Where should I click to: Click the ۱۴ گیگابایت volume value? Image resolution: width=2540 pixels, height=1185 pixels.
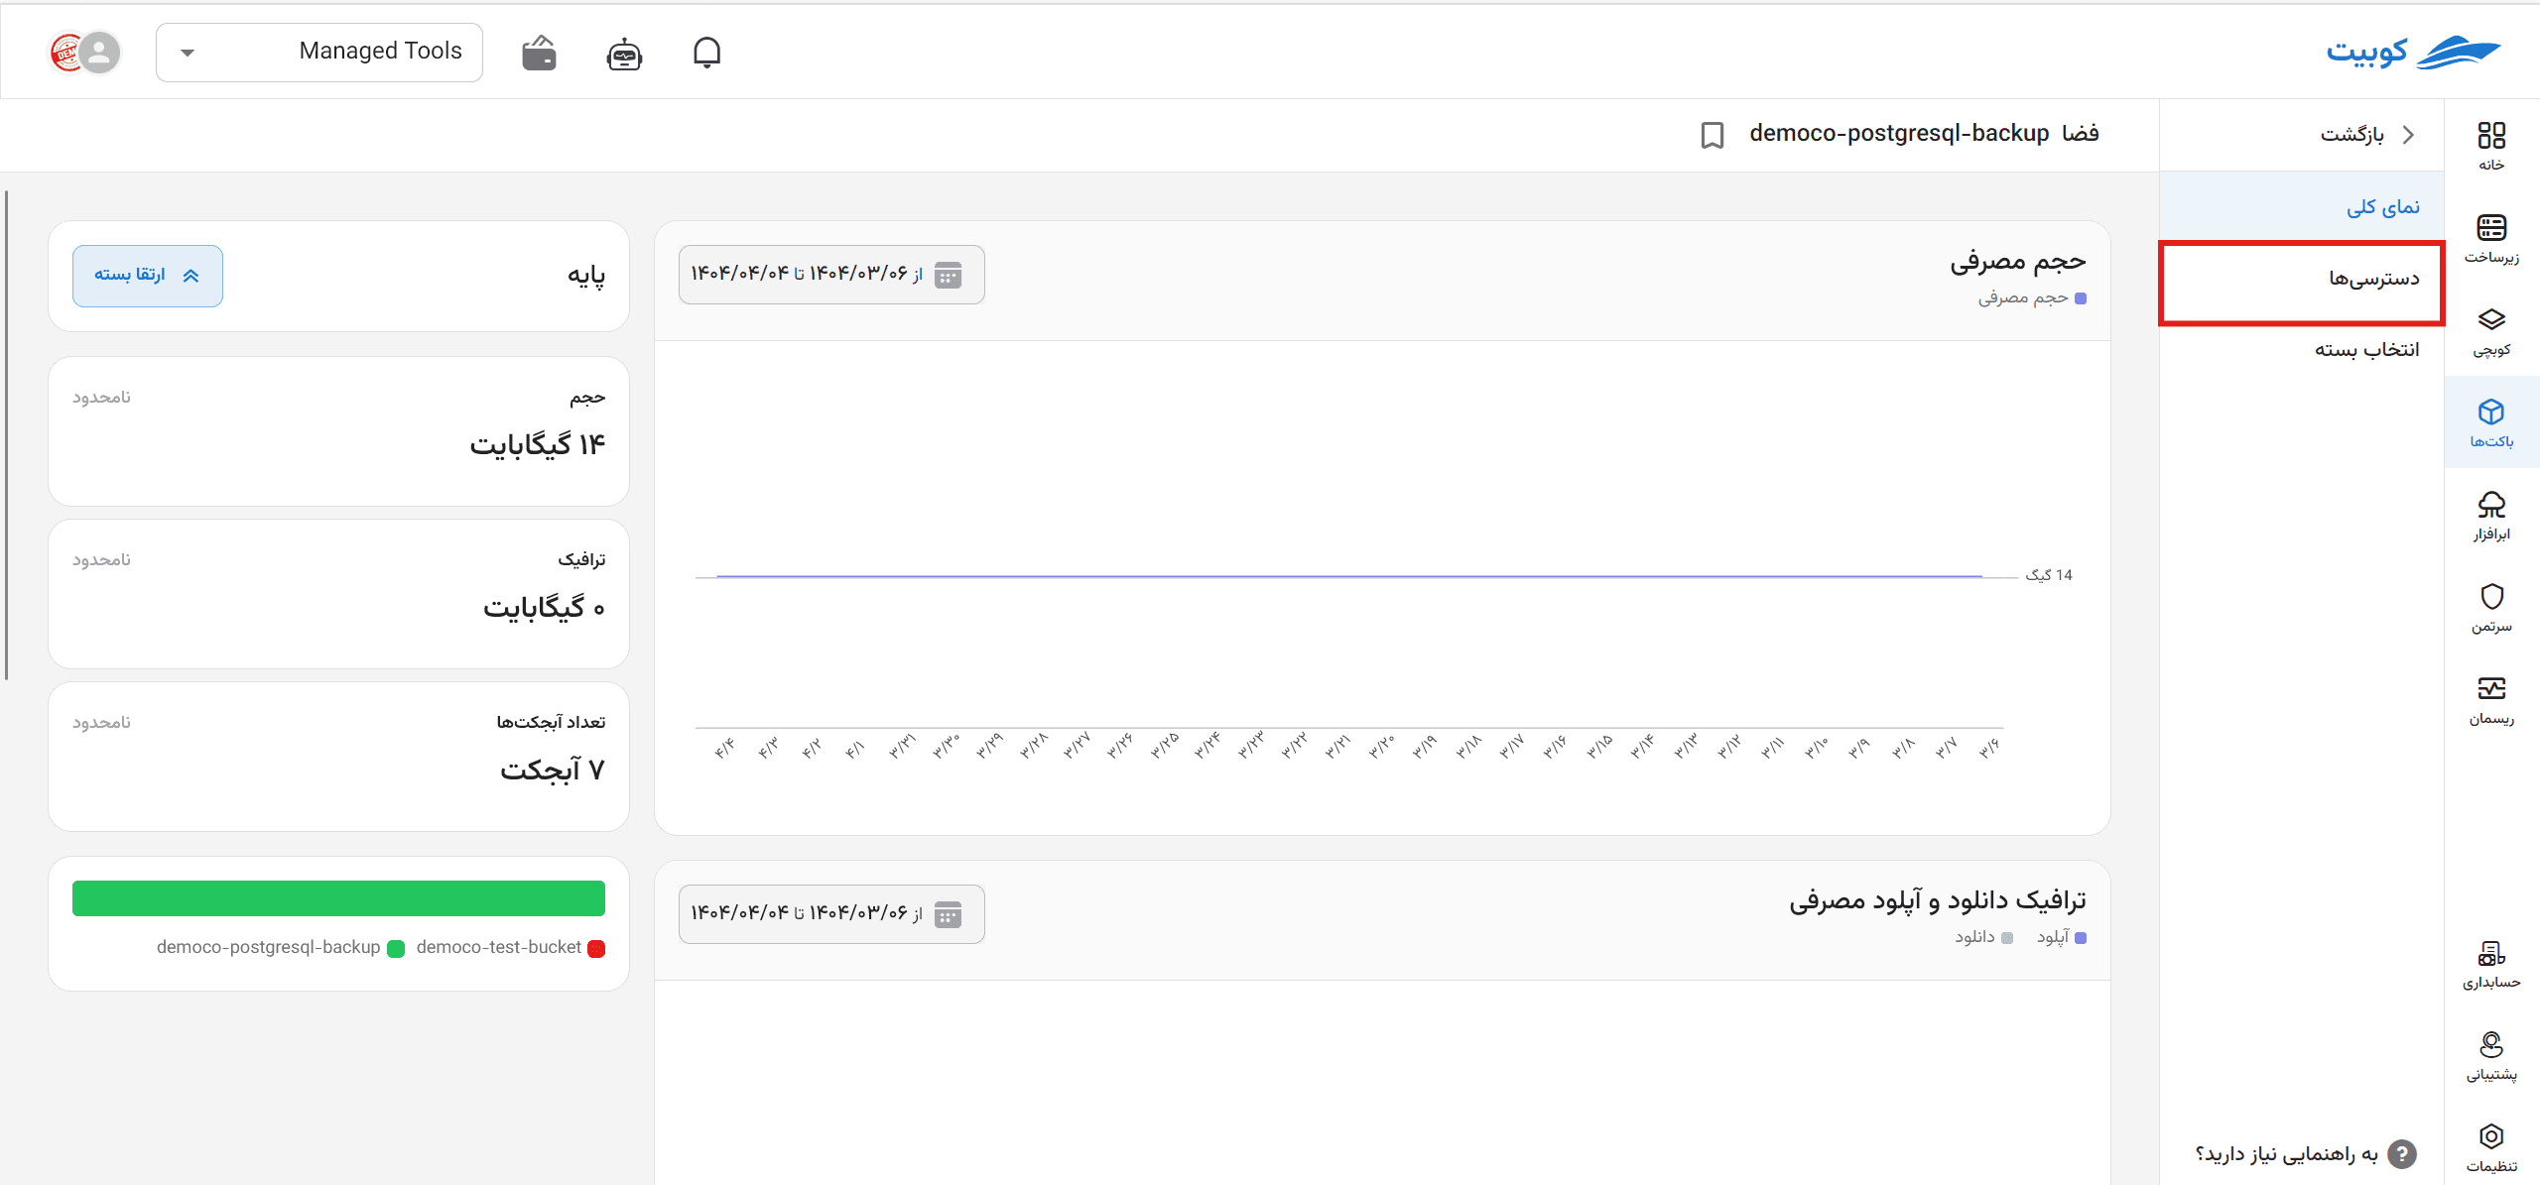[x=538, y=445]
